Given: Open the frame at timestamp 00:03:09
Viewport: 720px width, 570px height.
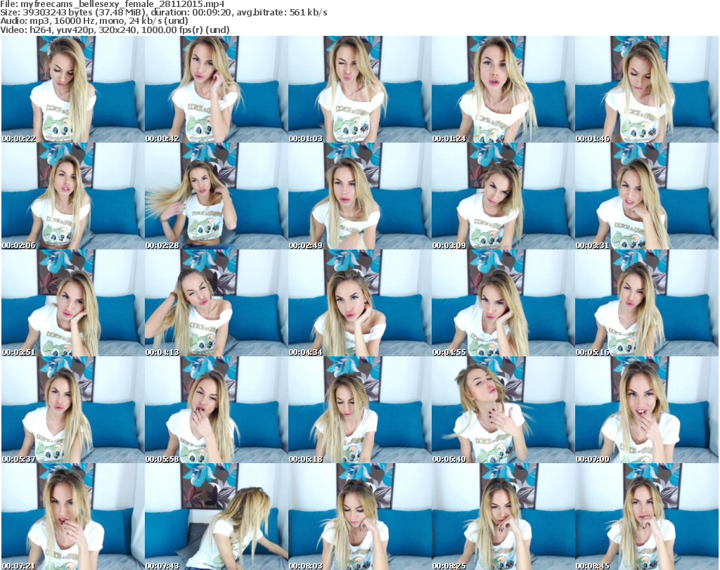Looking at the screenshot, I should pyautogui.click(x=503, y=196).
